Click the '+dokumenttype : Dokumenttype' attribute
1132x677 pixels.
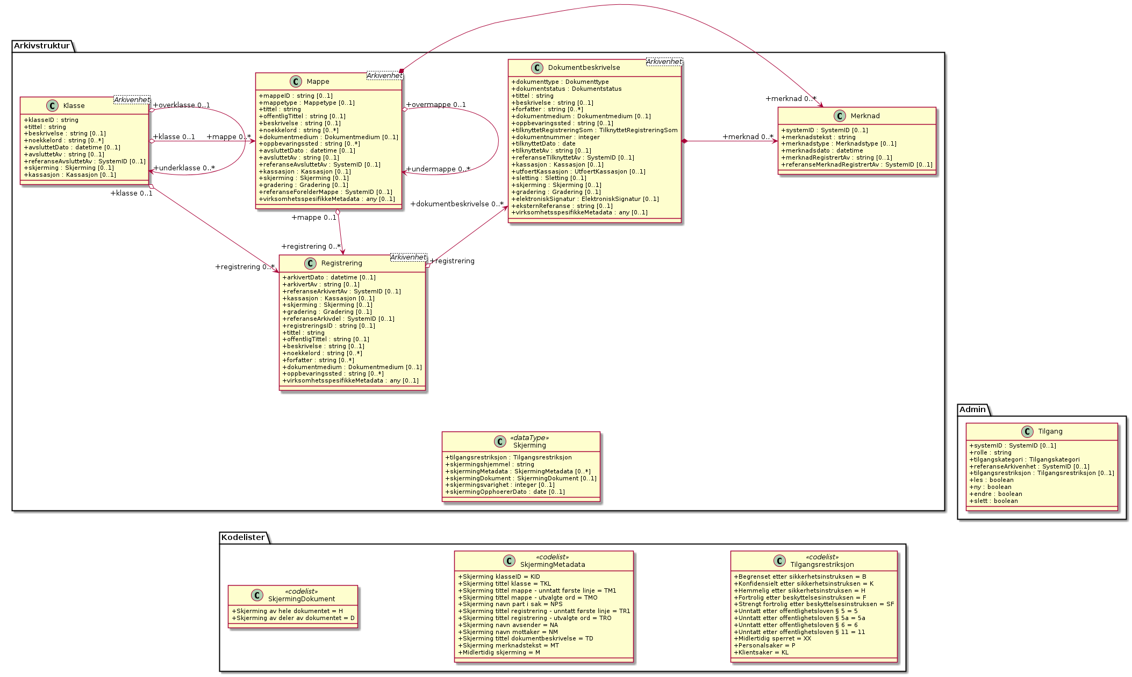pyautogui.click(x=560, y=82)
